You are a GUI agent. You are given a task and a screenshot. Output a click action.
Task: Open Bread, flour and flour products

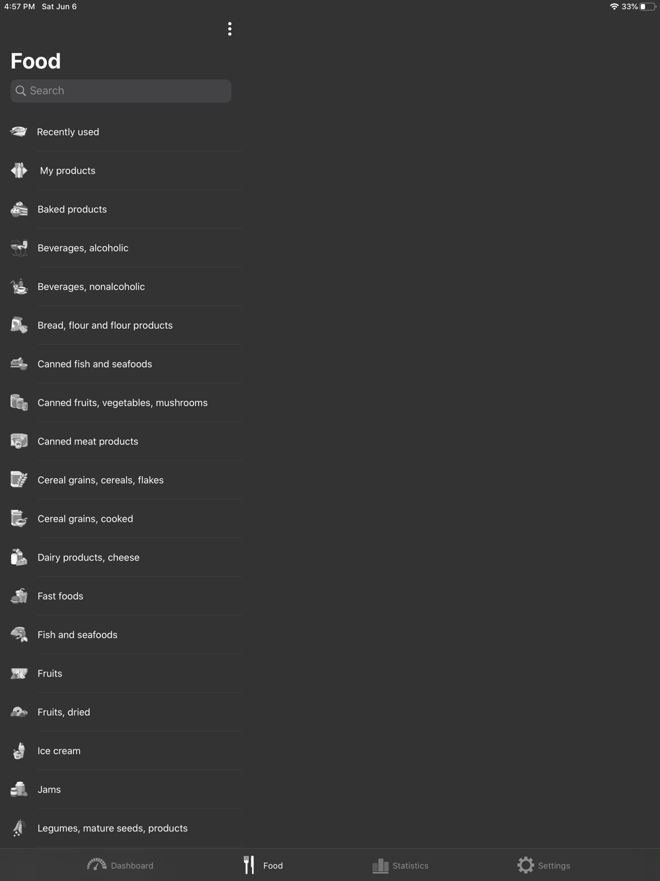[x=127, y=326]
